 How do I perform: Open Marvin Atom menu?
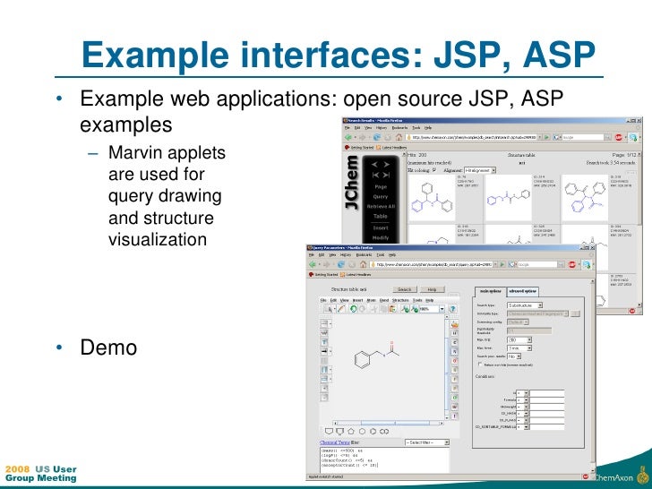click(371, 300)
